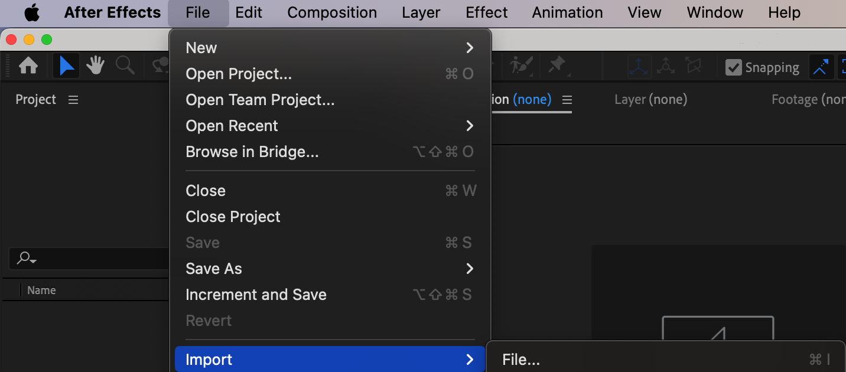Select the Puppet Pin tool

coord(557,66)
